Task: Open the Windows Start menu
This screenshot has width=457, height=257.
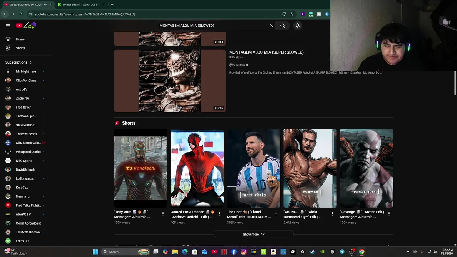Action: (x=95, y=252)
